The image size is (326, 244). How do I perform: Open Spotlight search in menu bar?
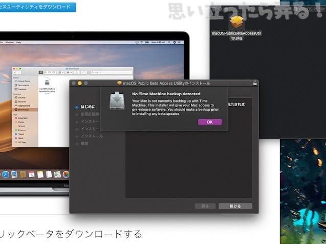170,42
